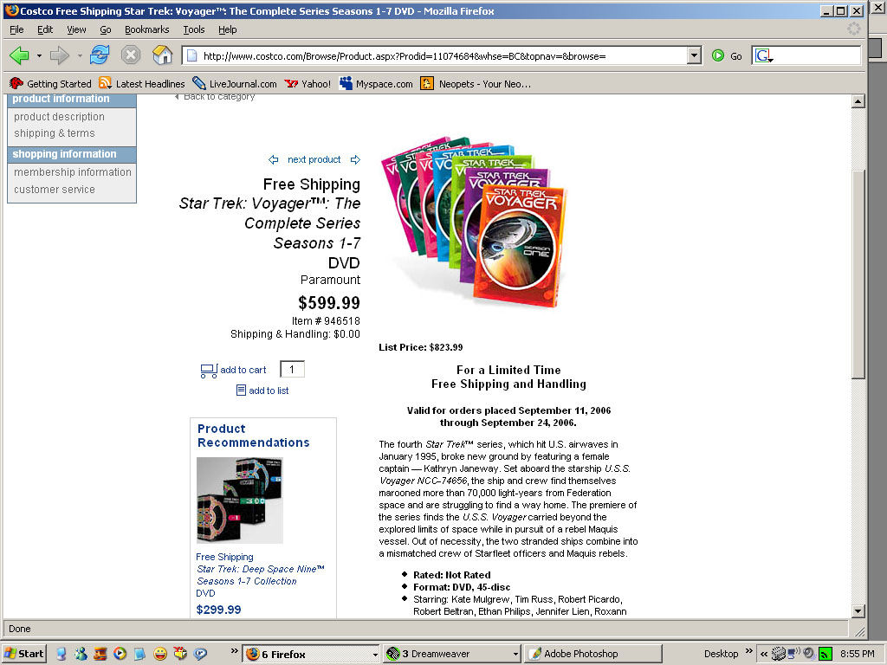Click the add to list icon
Image resolution: width=887 pixels, height=665 pixels.
[241, 391]
